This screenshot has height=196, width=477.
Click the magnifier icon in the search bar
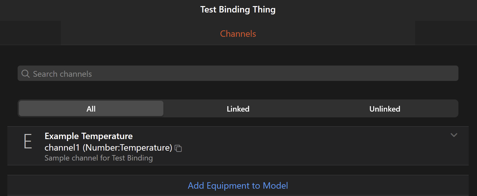25,74
